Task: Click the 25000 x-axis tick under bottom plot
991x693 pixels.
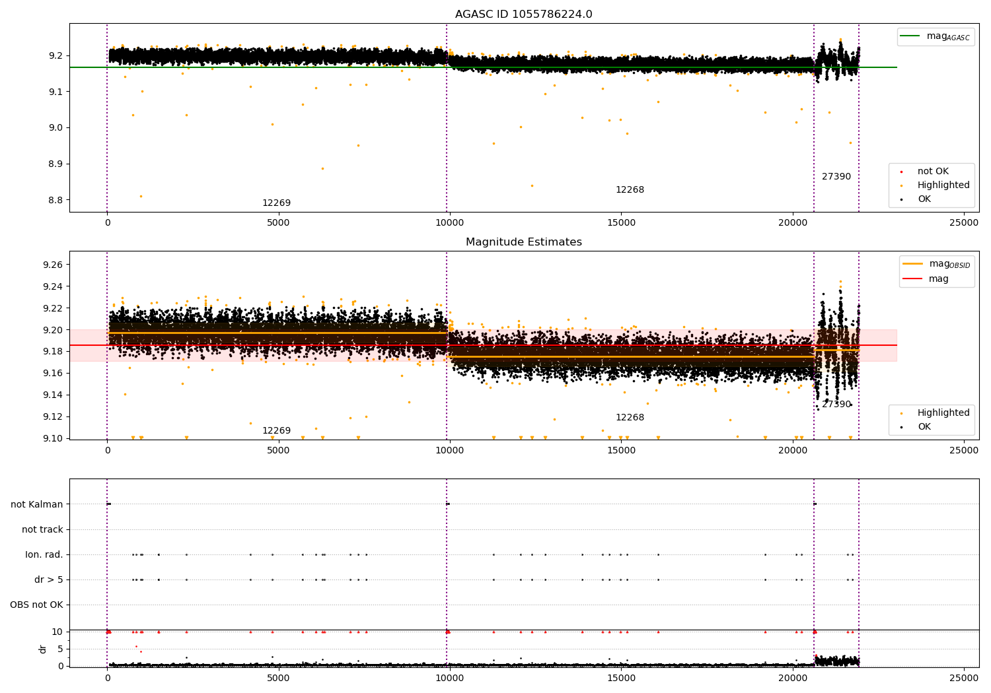Action: tap(964, 678)
